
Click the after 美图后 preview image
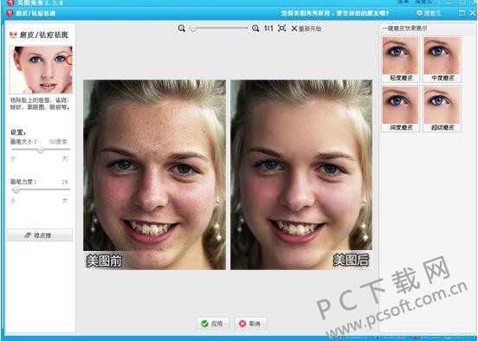[301, 175]
